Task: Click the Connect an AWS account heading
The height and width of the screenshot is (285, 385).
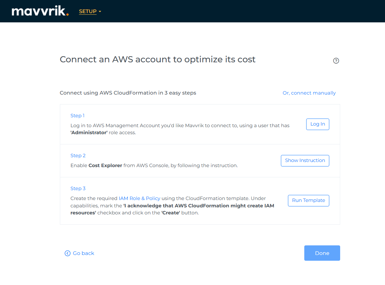Action: click(158, 59)
